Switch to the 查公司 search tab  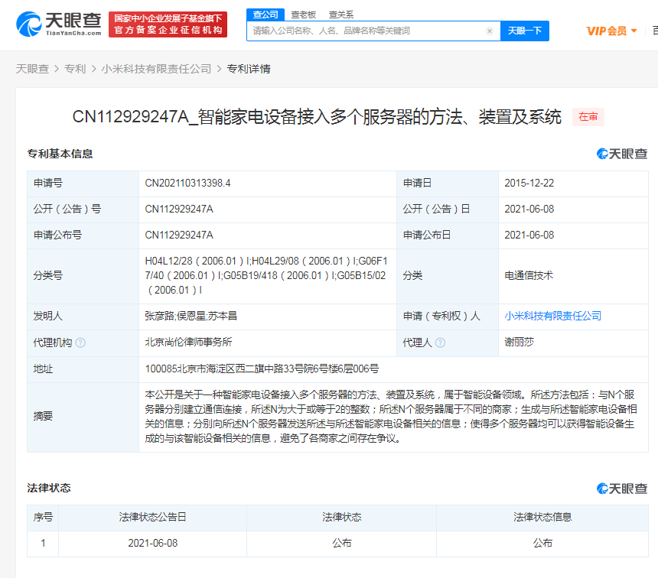tap(265, 15)
